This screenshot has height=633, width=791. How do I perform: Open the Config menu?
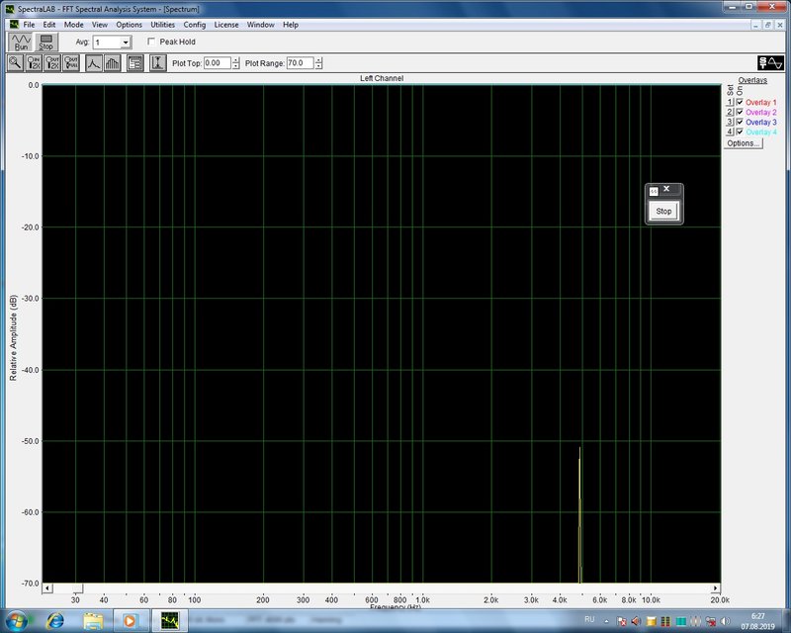(x=194, y=24)
